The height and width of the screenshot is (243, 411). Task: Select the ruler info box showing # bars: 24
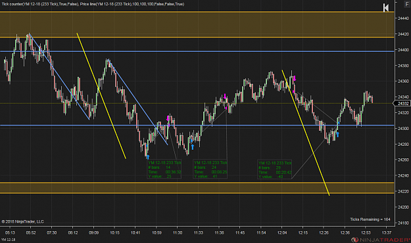(210, 169)
